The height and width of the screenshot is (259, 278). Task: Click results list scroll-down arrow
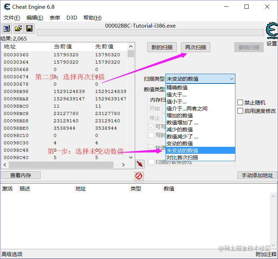coord(131,157)
